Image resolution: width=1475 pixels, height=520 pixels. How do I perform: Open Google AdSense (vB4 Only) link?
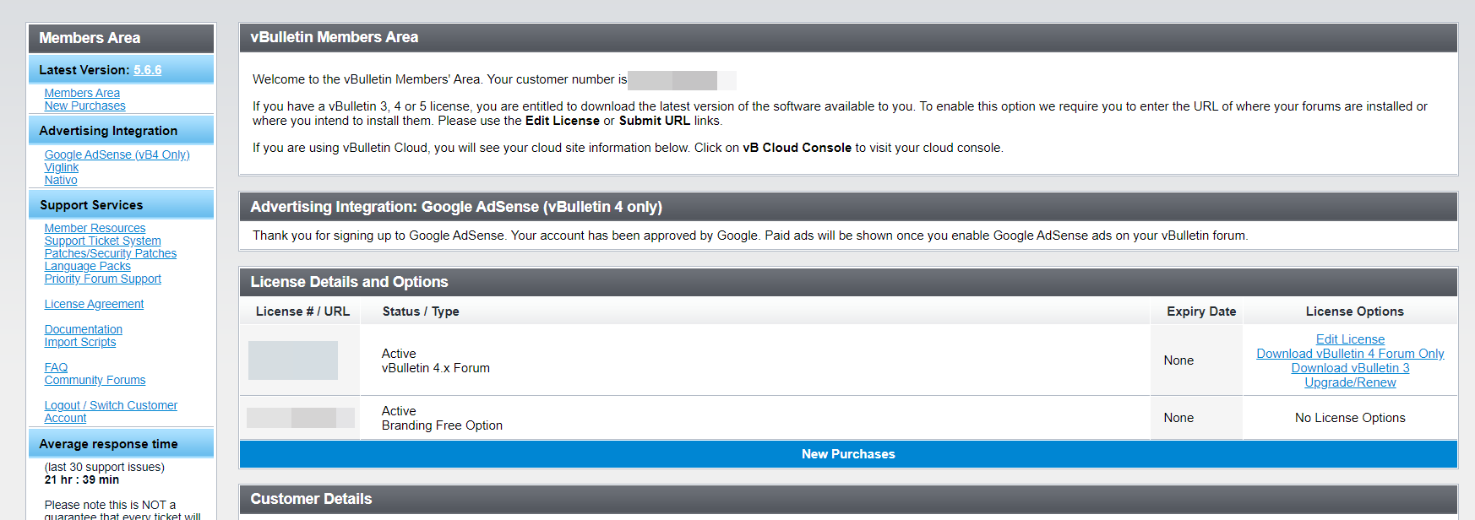117,154
